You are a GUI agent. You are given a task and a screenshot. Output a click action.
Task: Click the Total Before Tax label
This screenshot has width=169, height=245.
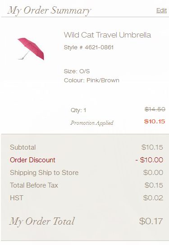tap(34, 185)
